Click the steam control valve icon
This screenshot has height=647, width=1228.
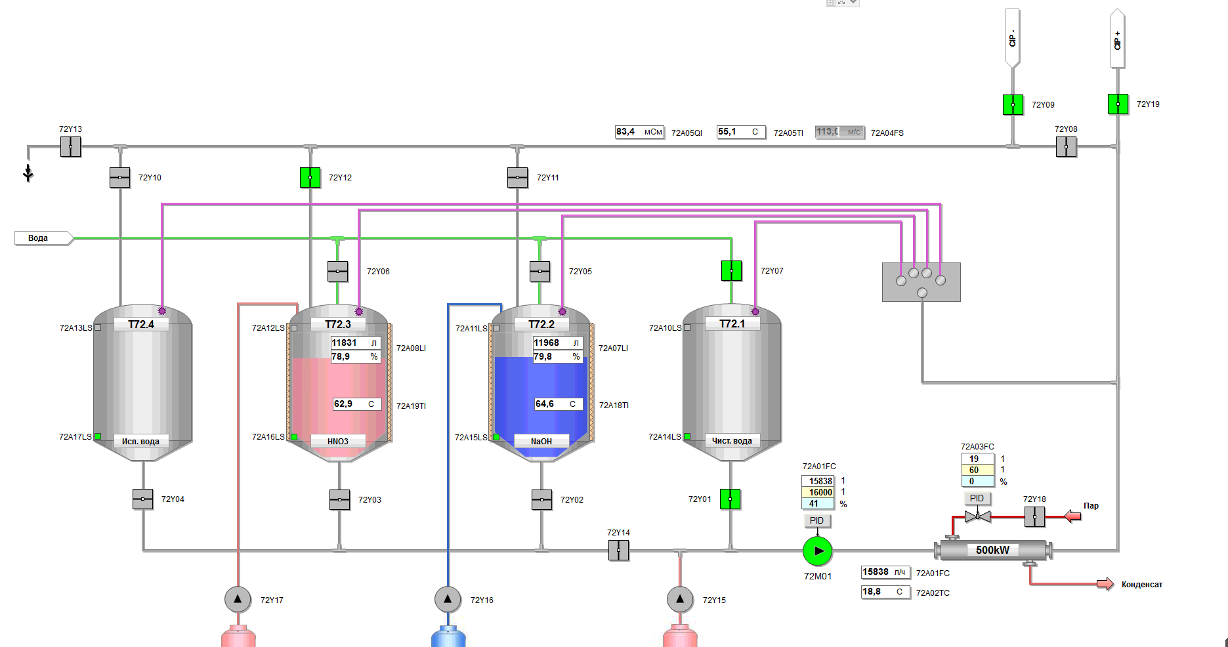pyautogui.click(x=977, y=516)
